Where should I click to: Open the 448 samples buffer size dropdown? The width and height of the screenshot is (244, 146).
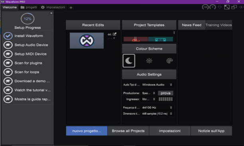pos(157,114)
